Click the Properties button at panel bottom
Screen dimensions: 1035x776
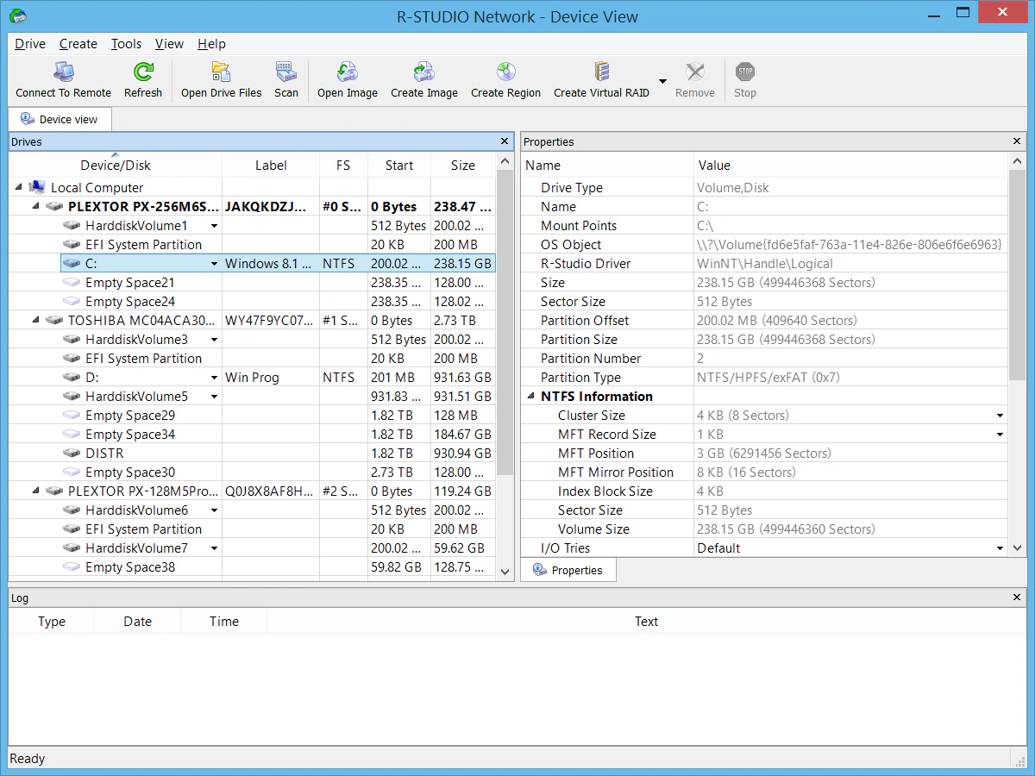568,569
